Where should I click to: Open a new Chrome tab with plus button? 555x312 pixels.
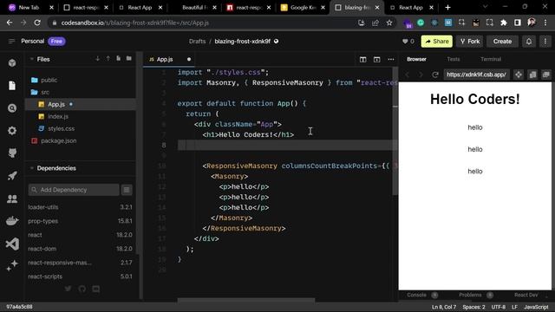click(447, 8)
